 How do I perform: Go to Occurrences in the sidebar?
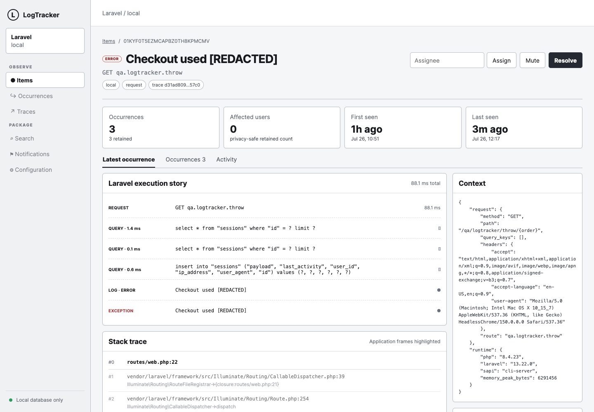45,96
